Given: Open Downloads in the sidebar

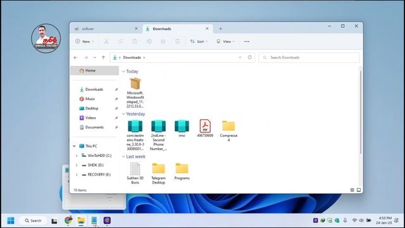Looking at the screenshot, I should pos(94,89).
